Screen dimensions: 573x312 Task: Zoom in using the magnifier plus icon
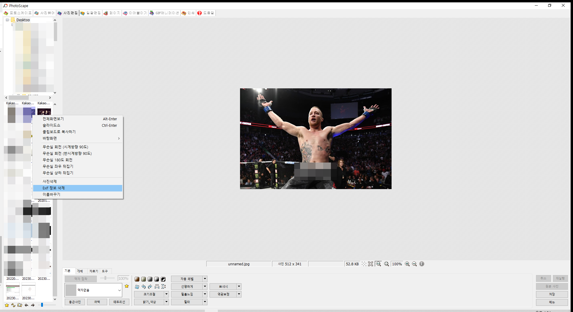(407, 264)
